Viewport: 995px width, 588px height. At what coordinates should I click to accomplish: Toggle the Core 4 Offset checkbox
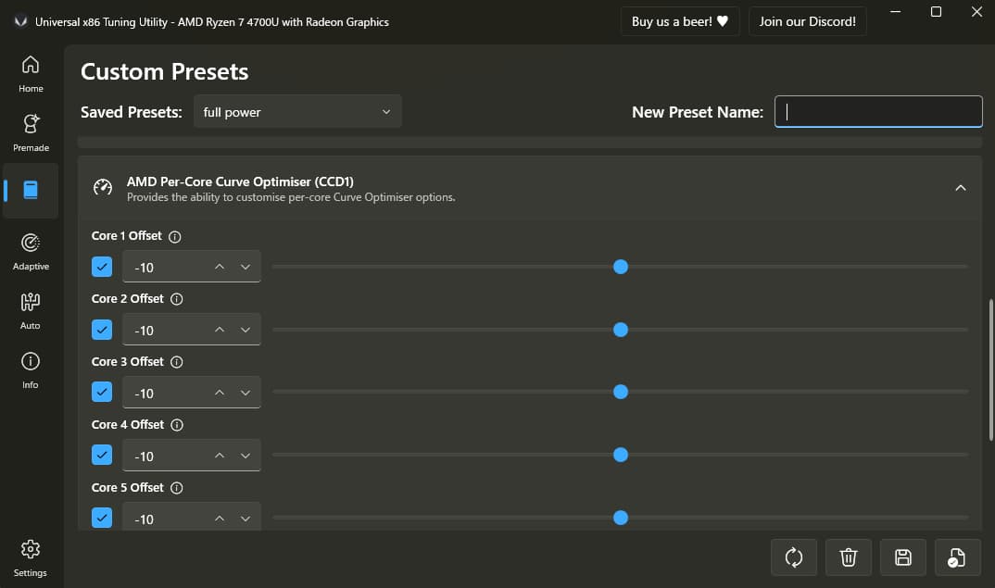(x=102, y=455)
